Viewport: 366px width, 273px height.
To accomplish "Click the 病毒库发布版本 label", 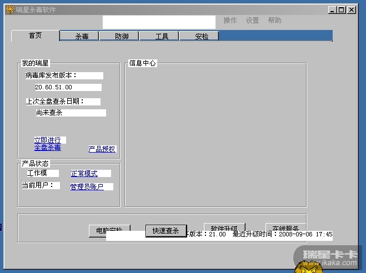I will (x=51, y=75).
